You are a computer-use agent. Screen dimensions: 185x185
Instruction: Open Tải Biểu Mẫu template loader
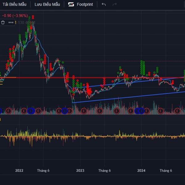tap(14, 4)
